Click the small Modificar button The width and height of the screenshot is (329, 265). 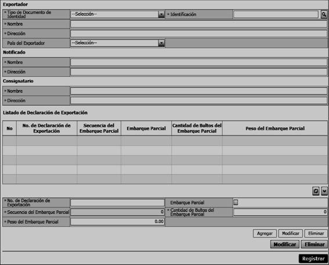[x=290, y=234]
